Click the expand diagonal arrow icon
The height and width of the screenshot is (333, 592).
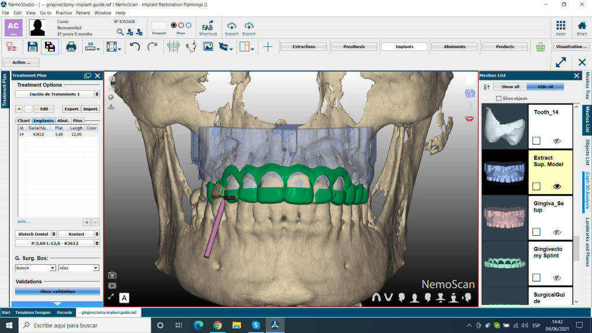click(561, 62)
